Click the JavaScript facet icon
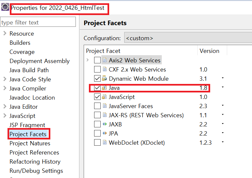 105,97
